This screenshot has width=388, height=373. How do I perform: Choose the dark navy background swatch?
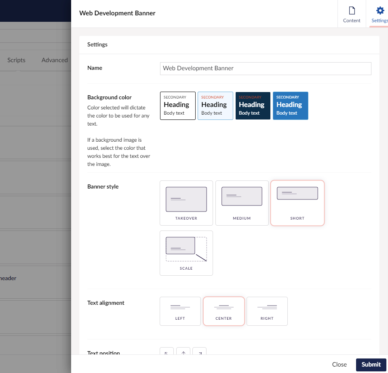pos(253,105)
